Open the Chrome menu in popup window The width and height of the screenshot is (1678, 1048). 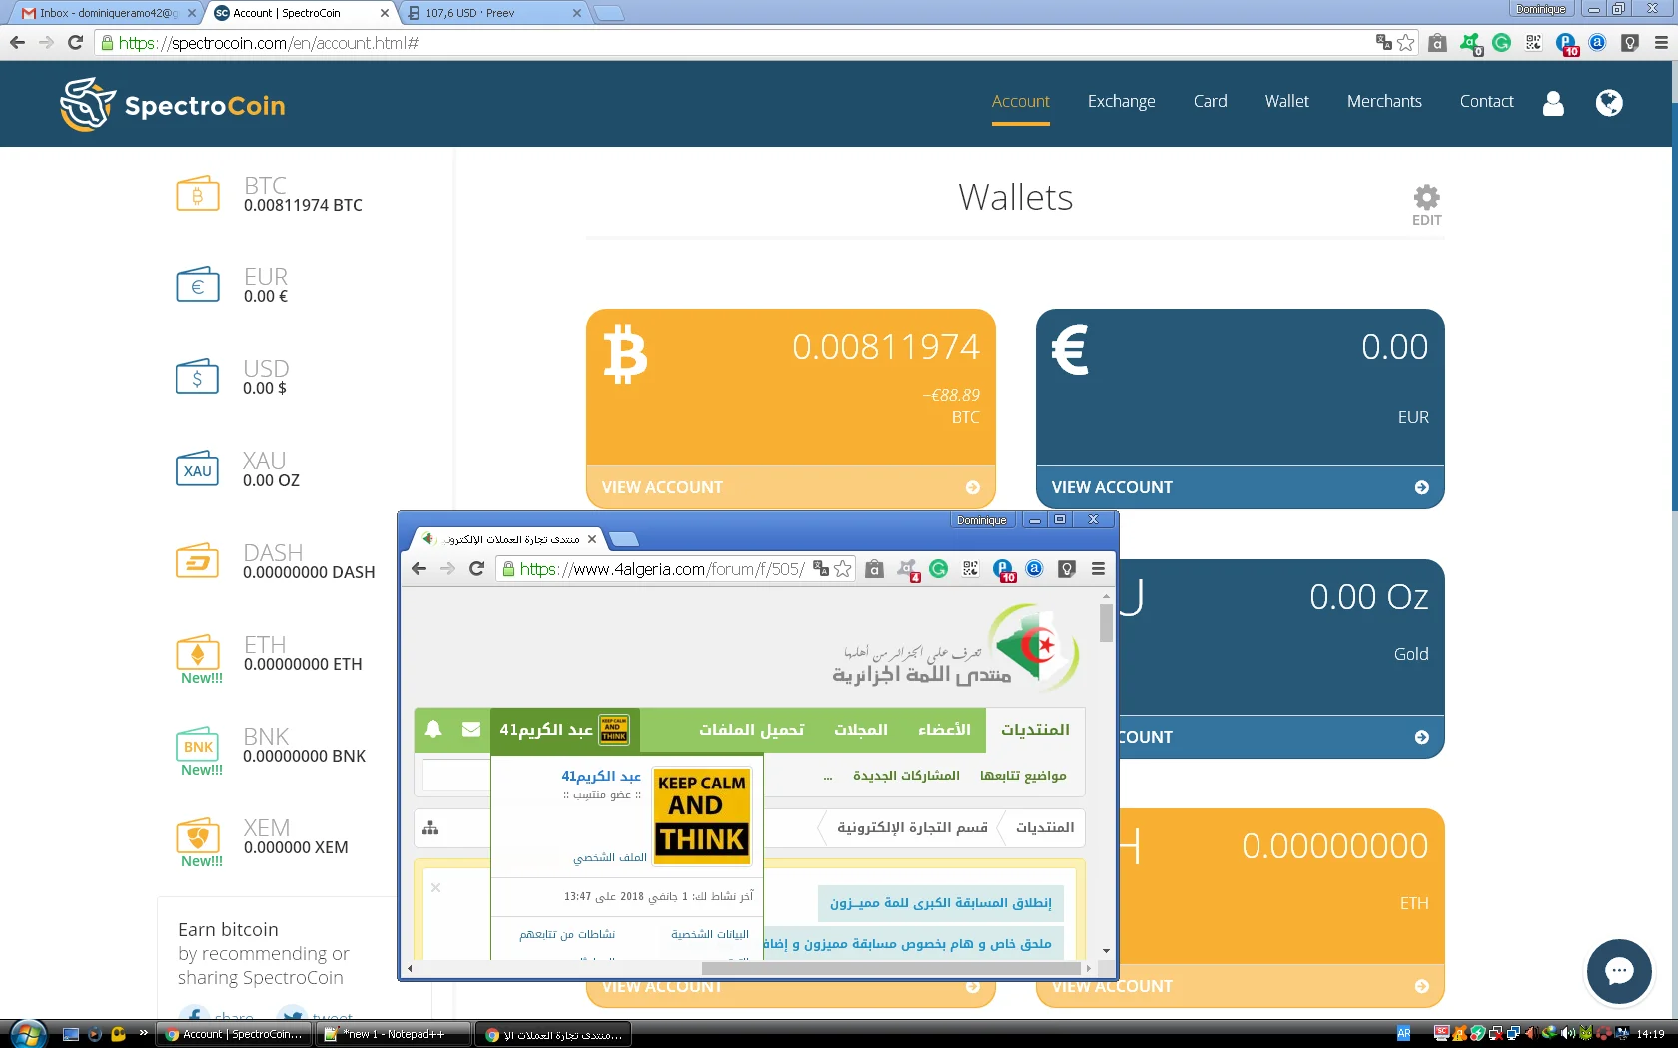pyautogui.click(x=1098, y=569)
